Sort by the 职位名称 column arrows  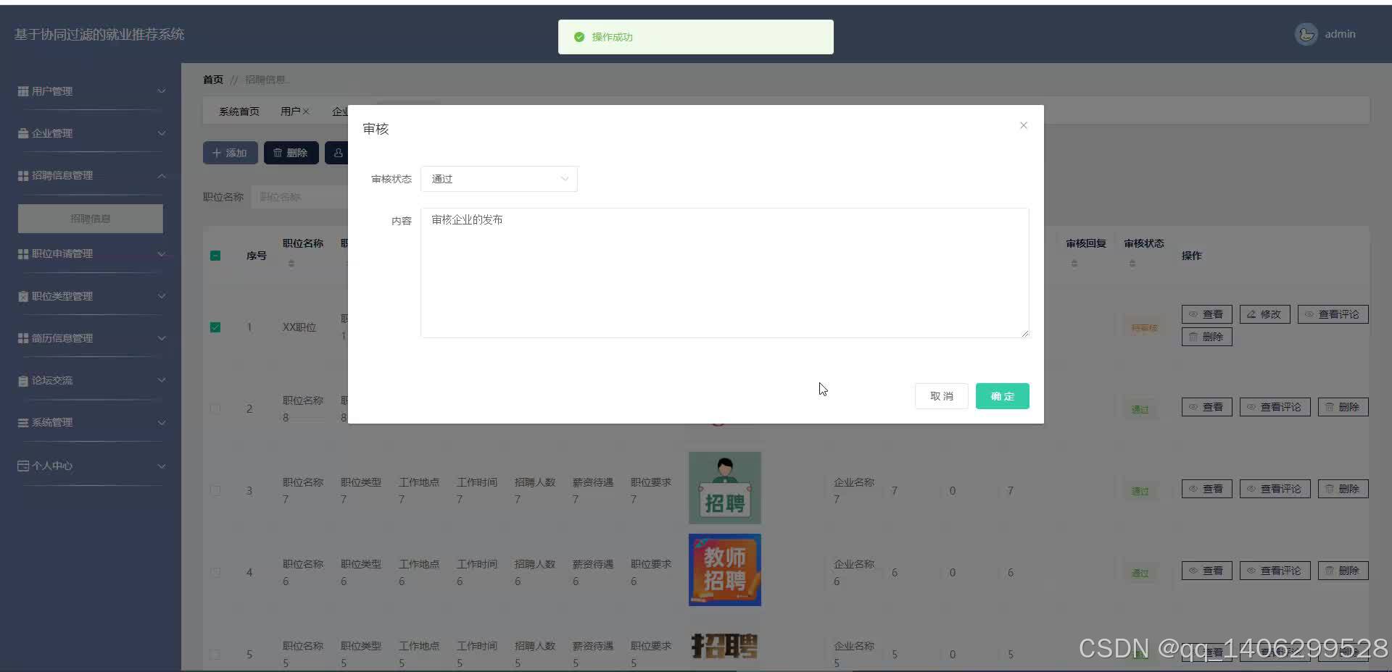tap(291, 264)
